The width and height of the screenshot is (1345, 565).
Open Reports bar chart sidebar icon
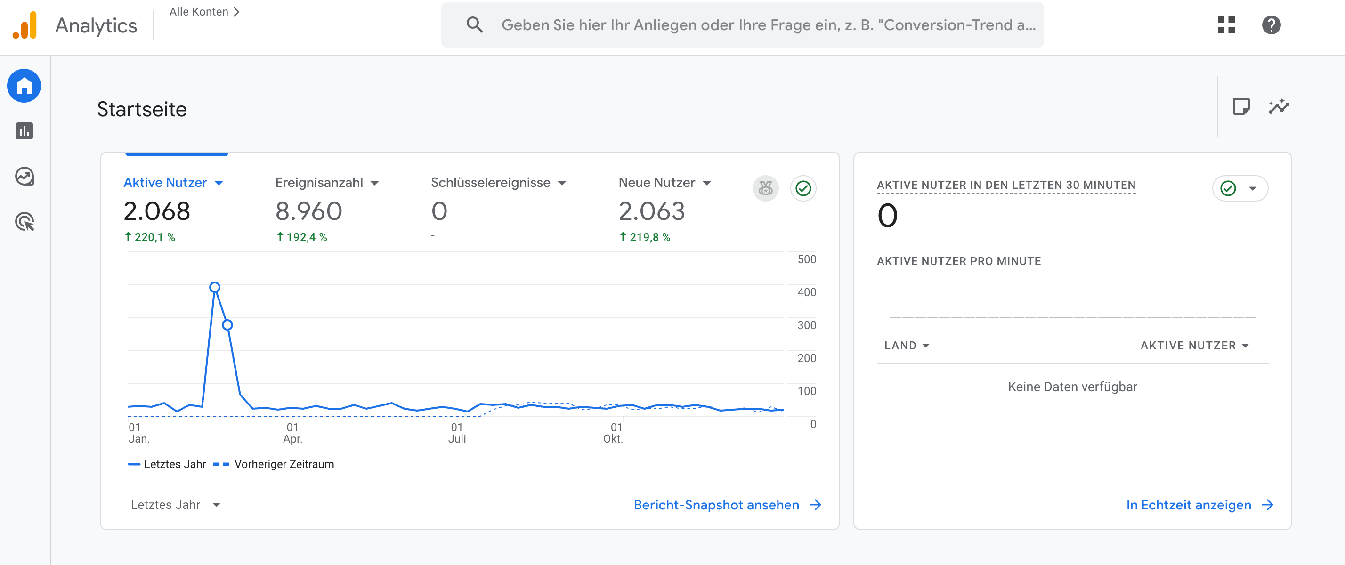click(x=24, y=131)
